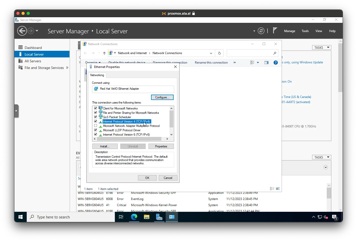Uncheck Client for Microsoft Networks
The width and height of the screenshot is (357, 241).
(x=96, y=108)
